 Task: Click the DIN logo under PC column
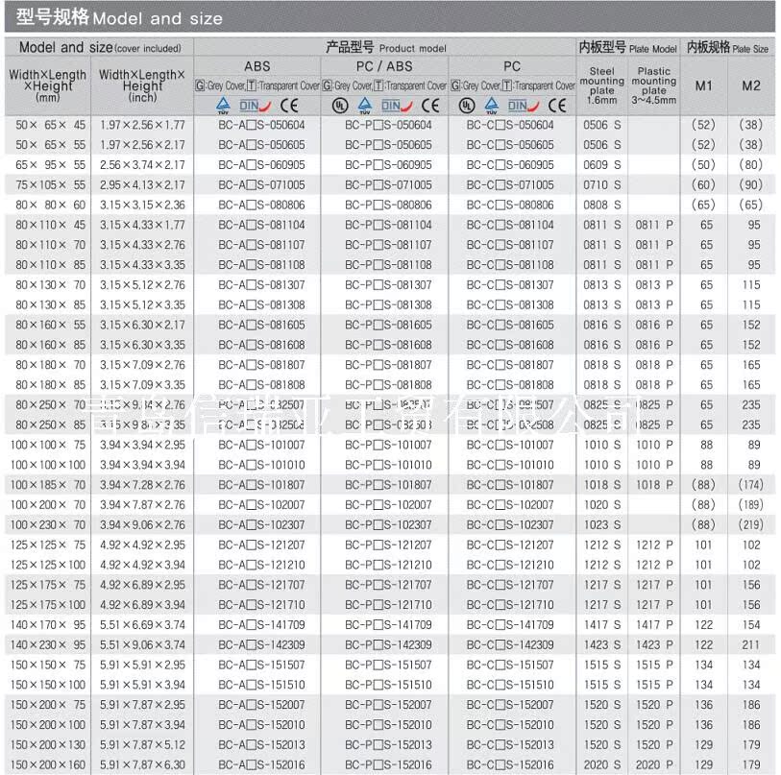(524, 106)
